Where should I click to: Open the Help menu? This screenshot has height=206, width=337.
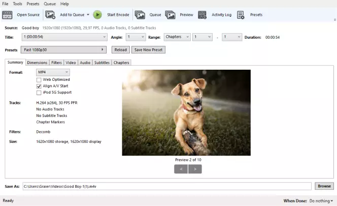pyautogui.click(x=64, y=4)
